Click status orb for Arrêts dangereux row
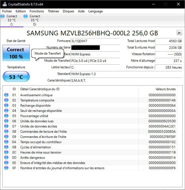The image size is (185, 190). [6, 157]
